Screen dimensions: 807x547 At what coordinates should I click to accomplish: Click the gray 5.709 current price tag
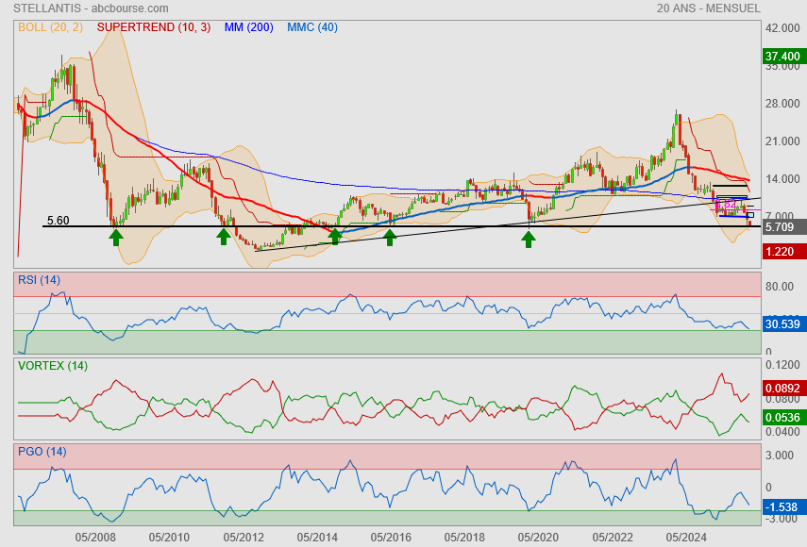783,227
